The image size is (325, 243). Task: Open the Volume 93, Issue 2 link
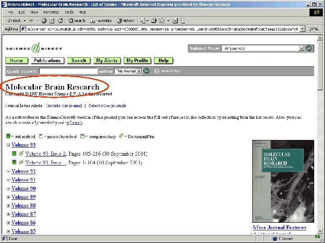pos(46,154)
